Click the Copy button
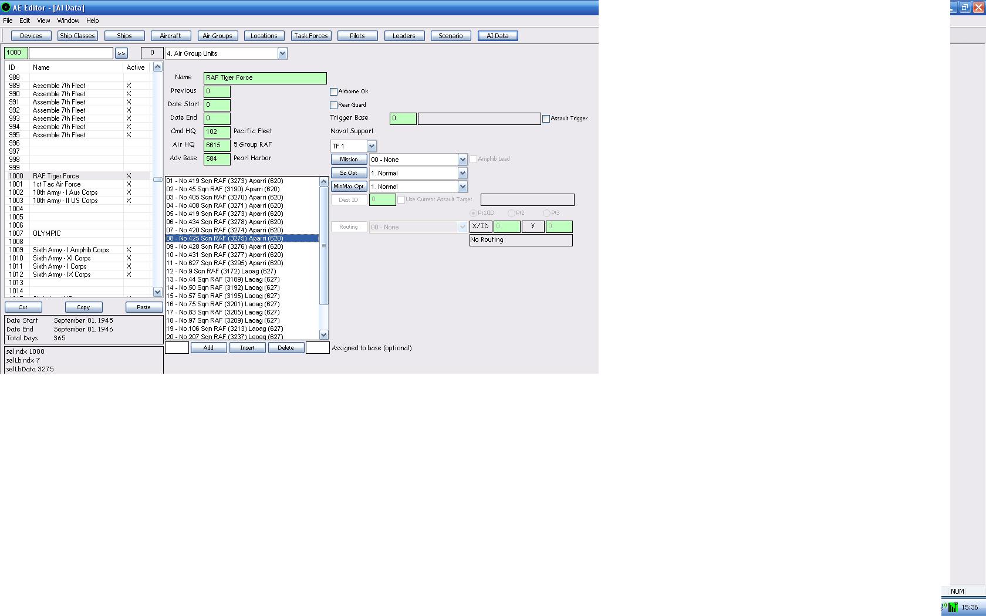This screenshot has width=986, height=616. click(x=83, y=307)
